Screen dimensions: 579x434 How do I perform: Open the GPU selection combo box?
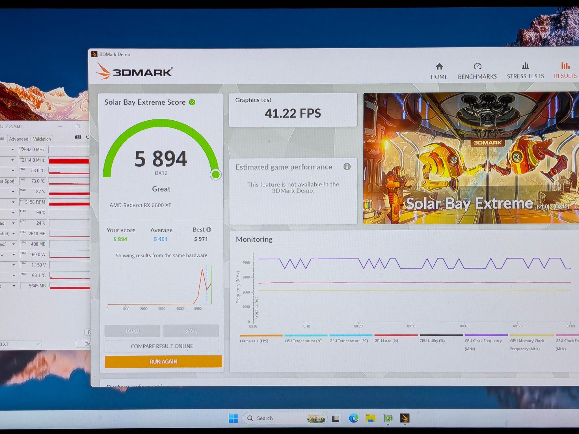coord(20,344)
